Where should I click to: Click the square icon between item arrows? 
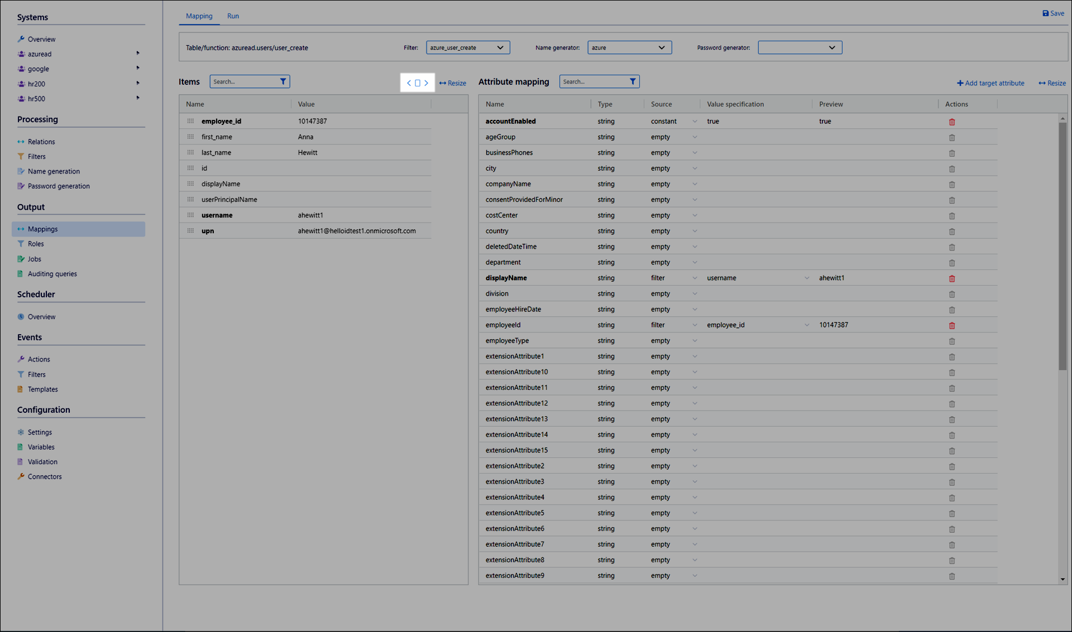pos(418,83)
